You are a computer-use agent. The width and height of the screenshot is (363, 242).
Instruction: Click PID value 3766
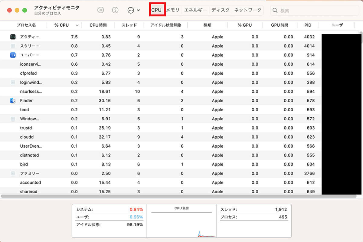click(309, 173)
